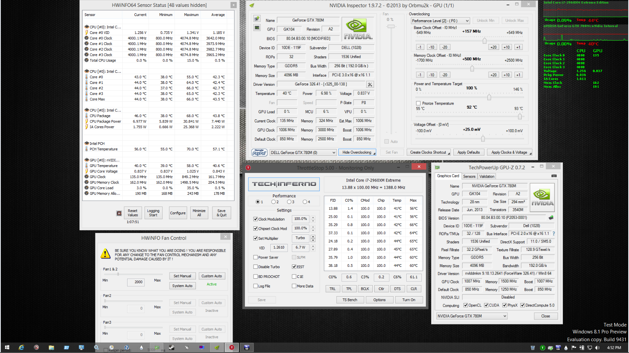The image size is (629, 353).
Task: Enable the Power Saver checkbox
Action: tap(255, 257)
